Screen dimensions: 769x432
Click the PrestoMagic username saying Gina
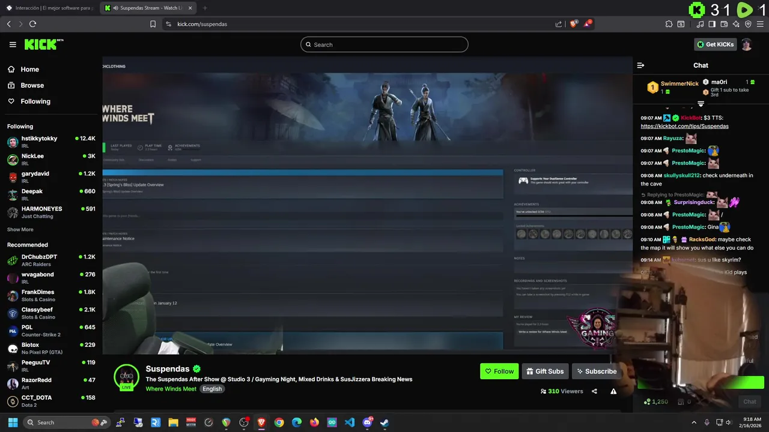click(688, 227)
